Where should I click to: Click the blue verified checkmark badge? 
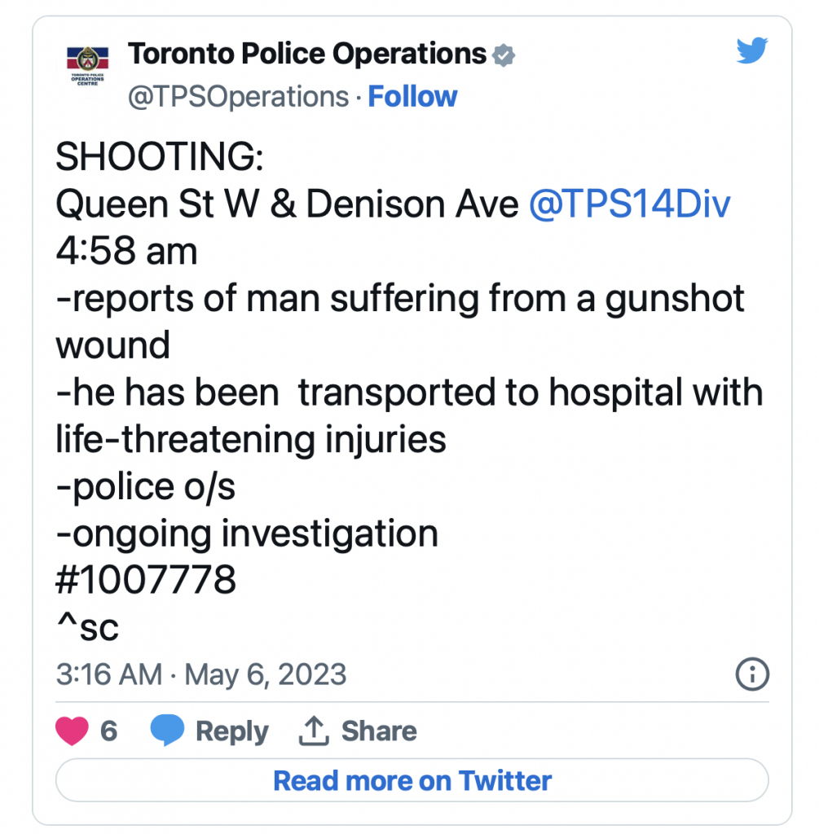click(x=504, y=55)
